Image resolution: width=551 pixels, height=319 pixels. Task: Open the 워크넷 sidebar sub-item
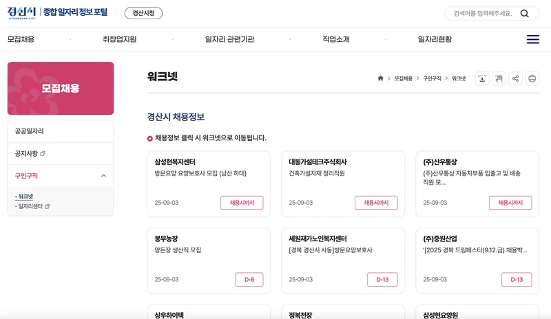point(24,197)
